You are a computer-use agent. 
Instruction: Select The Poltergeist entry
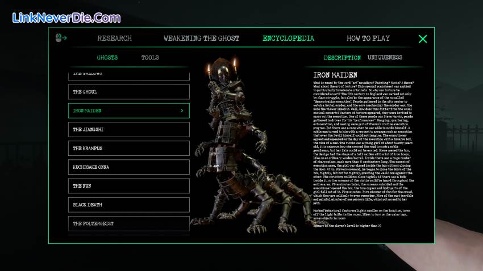pyautogui.click(x=128, y=223)
